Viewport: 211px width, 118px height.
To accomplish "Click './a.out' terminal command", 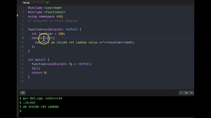I will coord(29,103).
